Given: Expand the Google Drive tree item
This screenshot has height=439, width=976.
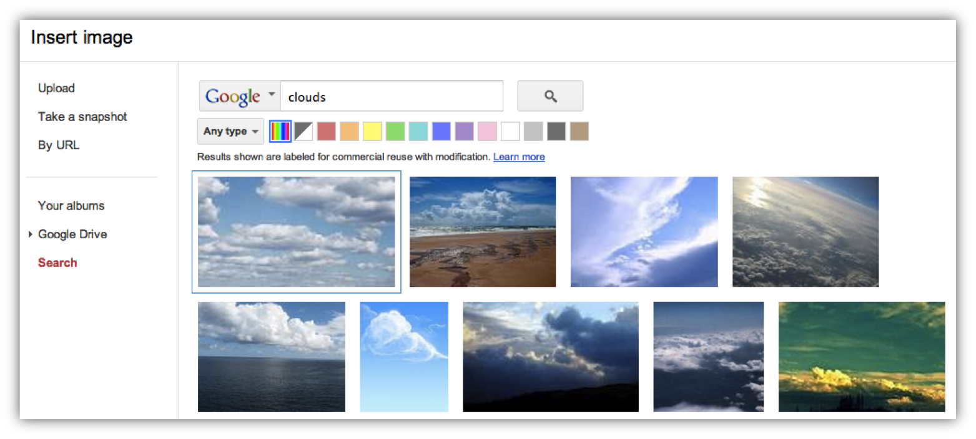Looking at the screenshot, I should [x=31, y=234].
